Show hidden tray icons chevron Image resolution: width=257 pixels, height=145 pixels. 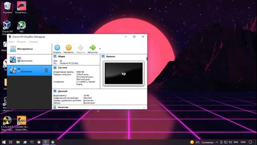[x=217, y=142]
